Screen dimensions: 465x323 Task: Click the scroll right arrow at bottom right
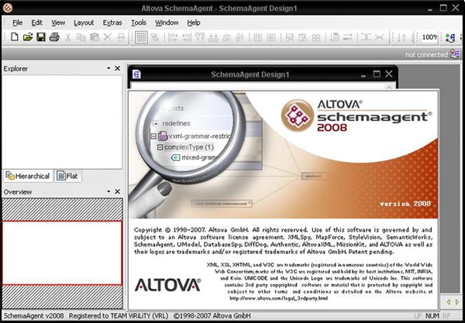tap(457, 301)
